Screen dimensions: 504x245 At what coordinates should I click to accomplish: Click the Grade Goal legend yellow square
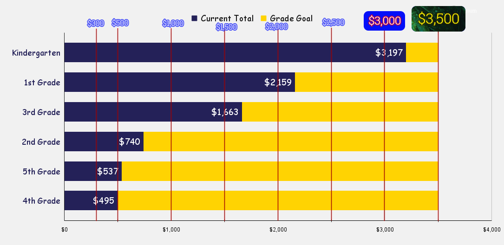coord(263,19)
